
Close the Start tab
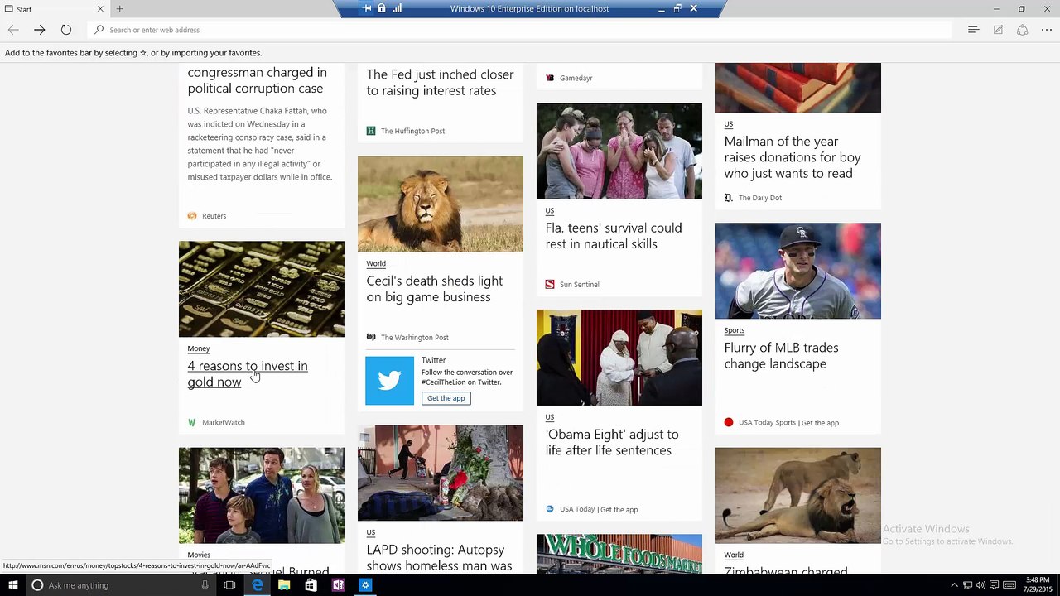100,9
